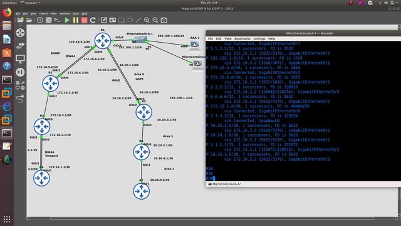Select the Add a note tool
The image size is (401, 226).
(103, 20)
